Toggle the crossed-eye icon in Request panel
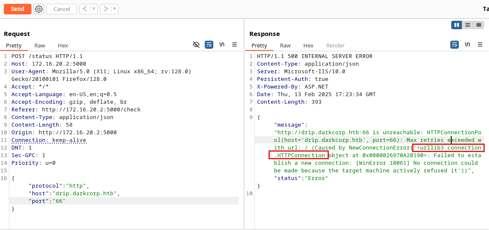This screenshot has width=489, height=230. point(196,44)
